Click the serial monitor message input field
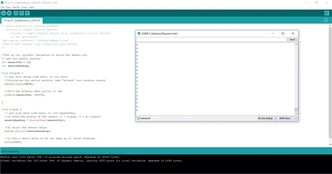The height and width of the screenshot is (174, 332). tap(211, 39)
